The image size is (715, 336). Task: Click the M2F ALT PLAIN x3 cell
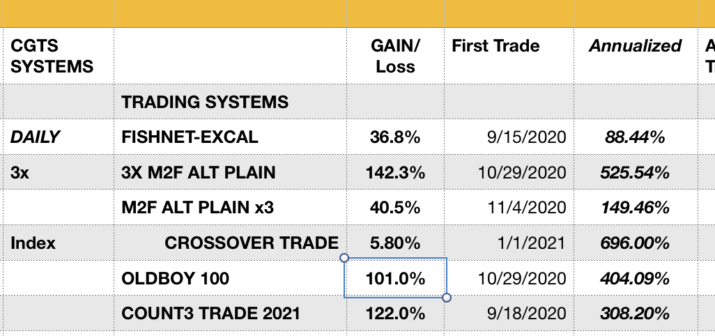230,208
